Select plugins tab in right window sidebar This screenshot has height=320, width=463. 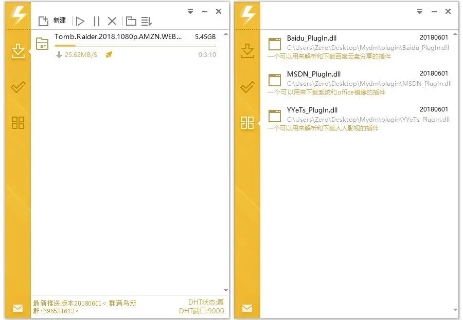(x=247, y=123)
